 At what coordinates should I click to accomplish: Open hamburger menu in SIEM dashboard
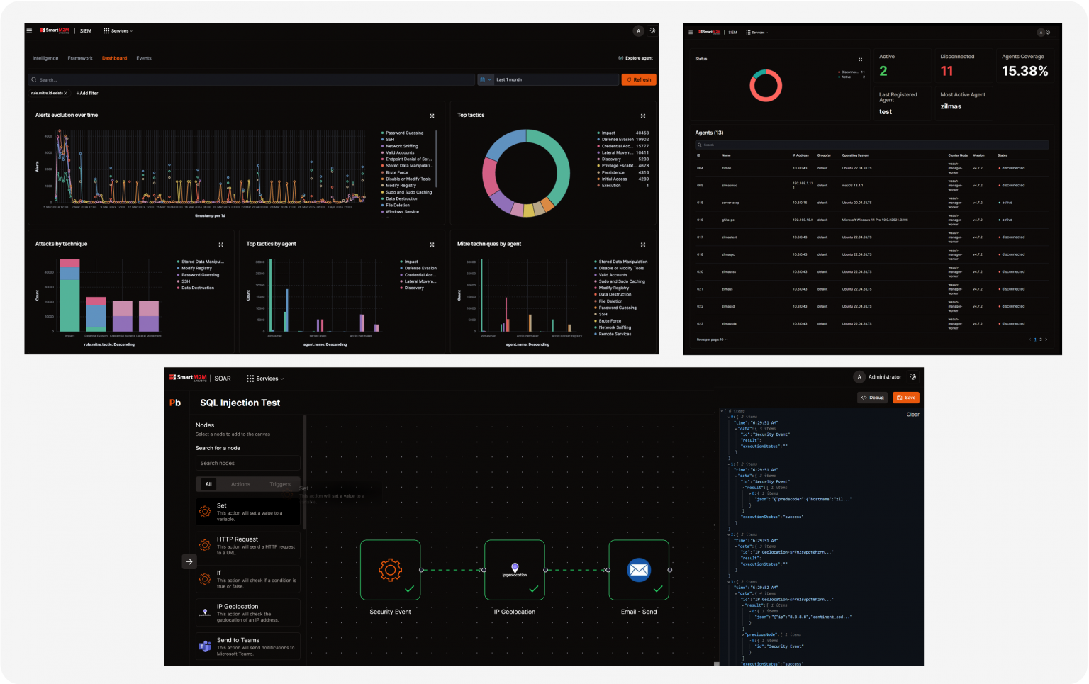tap(29, 31)
